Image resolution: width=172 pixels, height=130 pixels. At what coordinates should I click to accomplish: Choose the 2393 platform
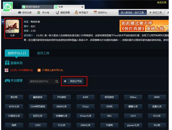pos(38,125)
